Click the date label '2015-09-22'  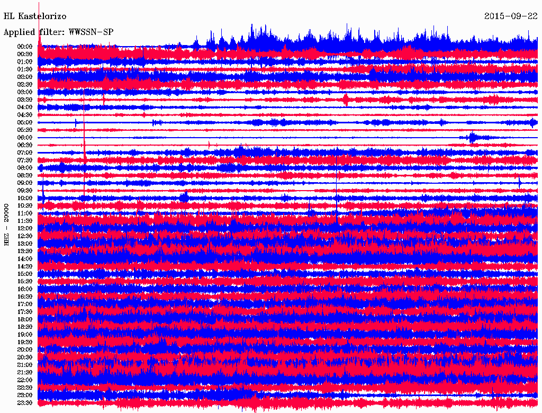[x=511, y=16]
